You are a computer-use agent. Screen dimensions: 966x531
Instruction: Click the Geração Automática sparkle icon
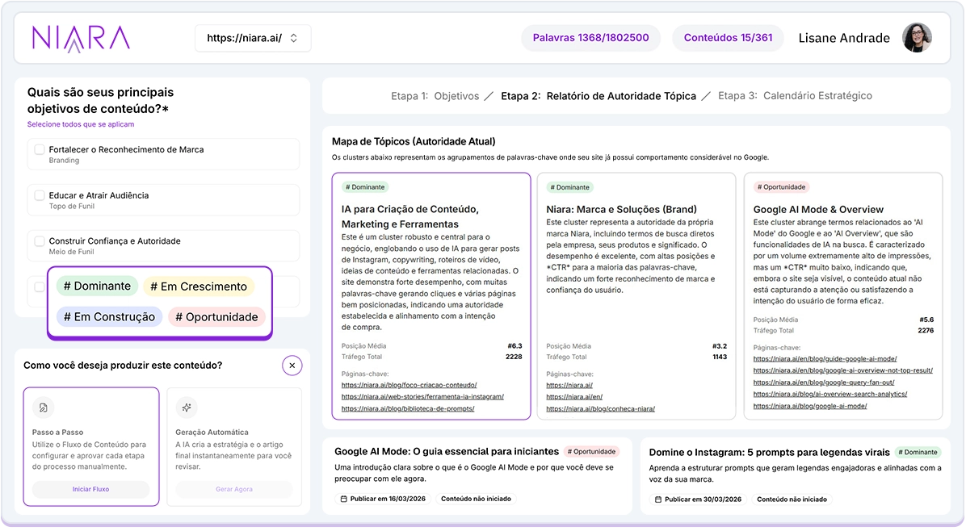187,408
